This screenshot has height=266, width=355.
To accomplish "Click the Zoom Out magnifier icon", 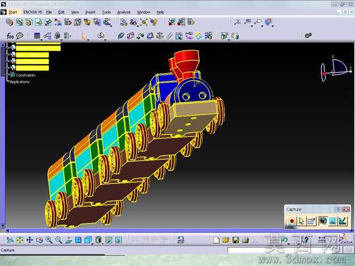I will coord(59,240).
